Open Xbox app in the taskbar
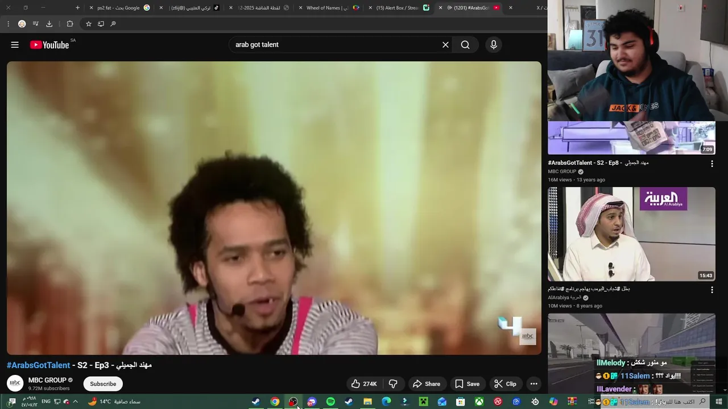 479,402
